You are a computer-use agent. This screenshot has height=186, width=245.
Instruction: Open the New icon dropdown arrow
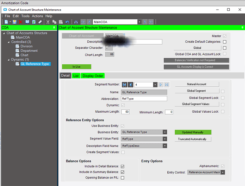[10, 22]
